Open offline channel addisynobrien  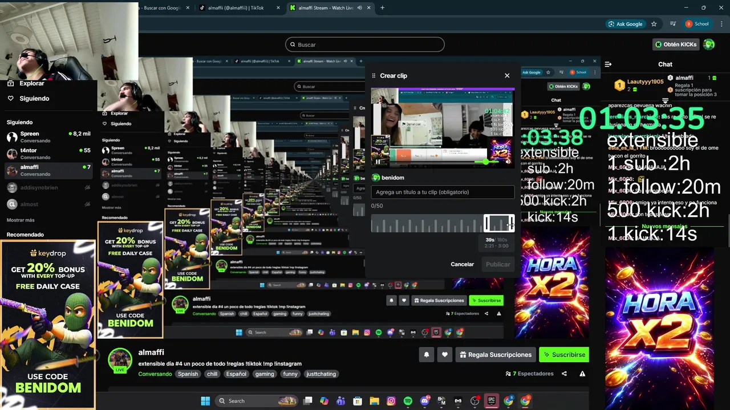48,187
